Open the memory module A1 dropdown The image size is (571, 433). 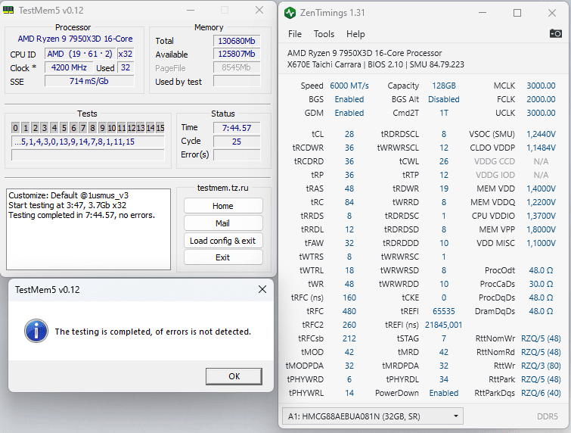[x=373, y=416]
